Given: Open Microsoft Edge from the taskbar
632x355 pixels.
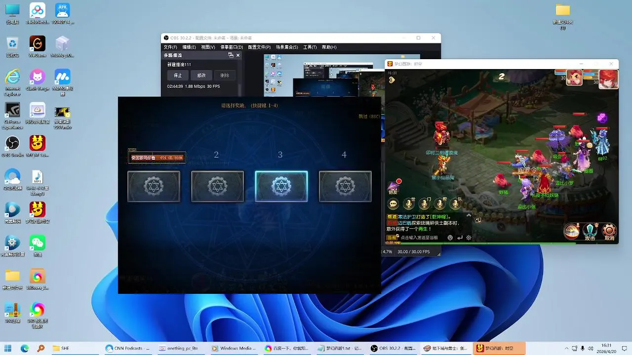Looking at the screenshot, I should (25, 348).
